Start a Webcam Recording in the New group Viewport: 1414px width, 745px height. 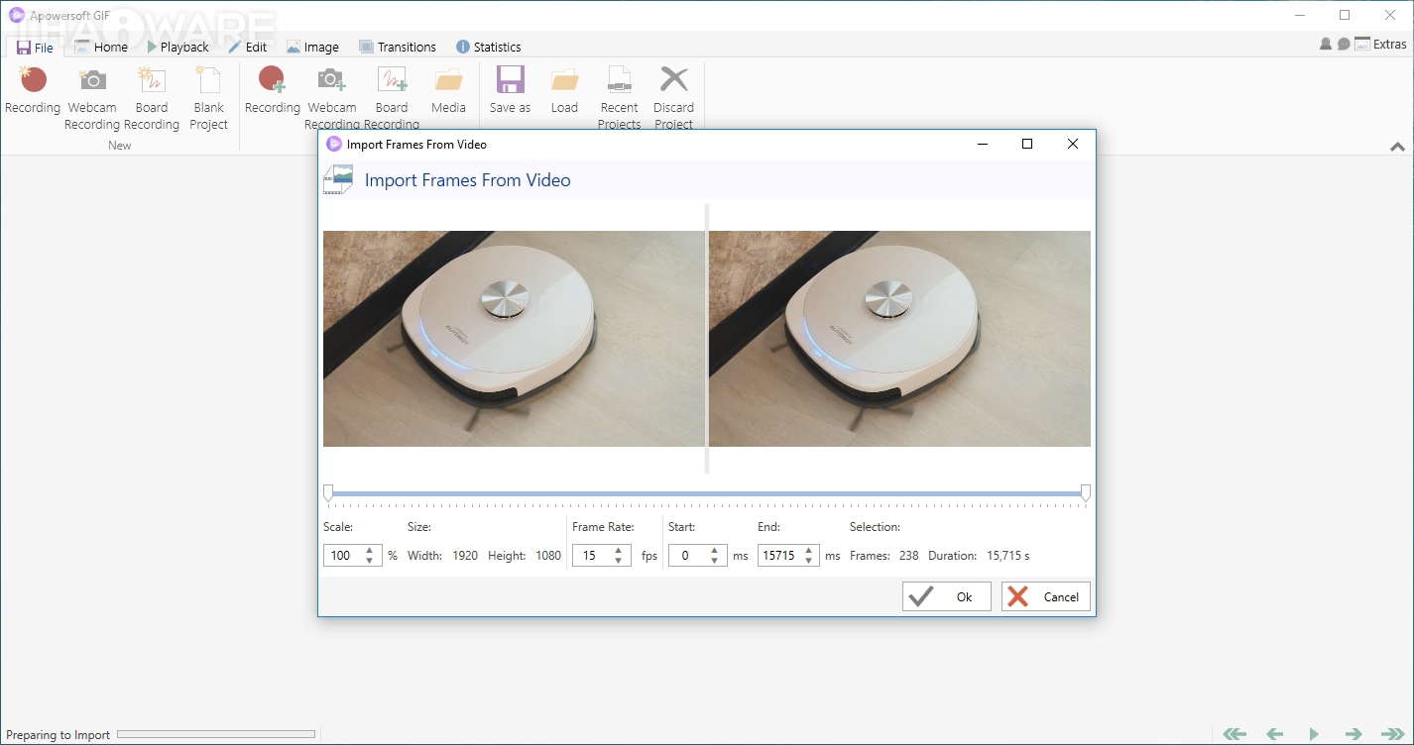point(92,98)
